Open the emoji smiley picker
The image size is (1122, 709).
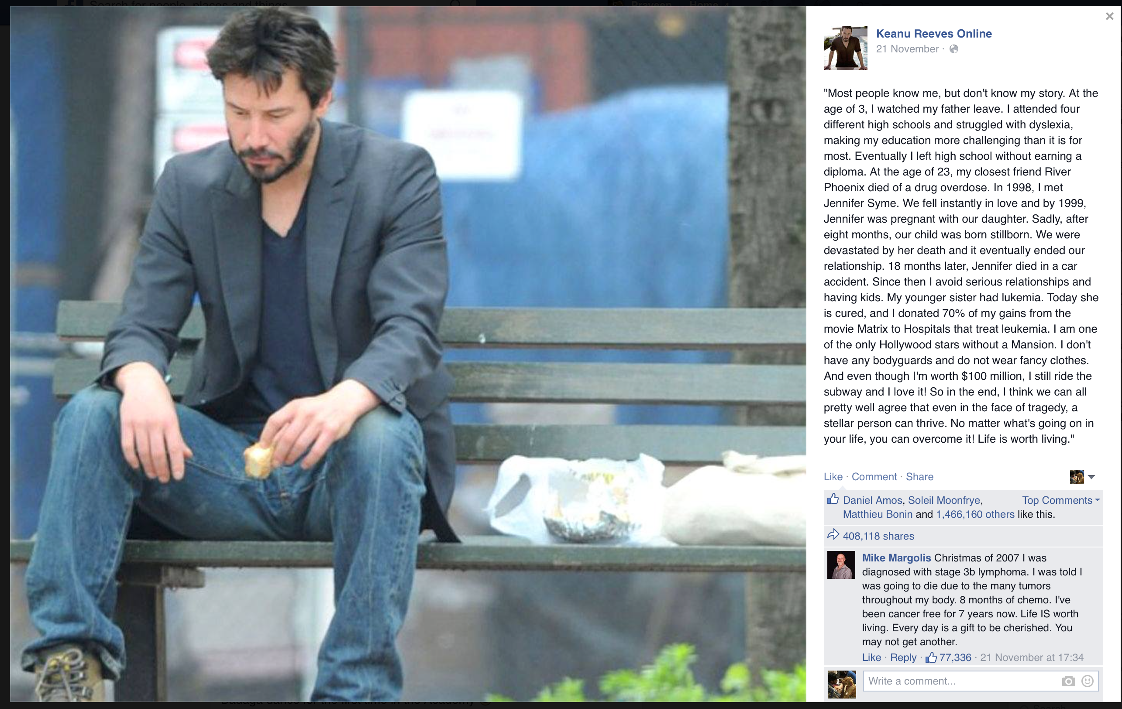1088,681
